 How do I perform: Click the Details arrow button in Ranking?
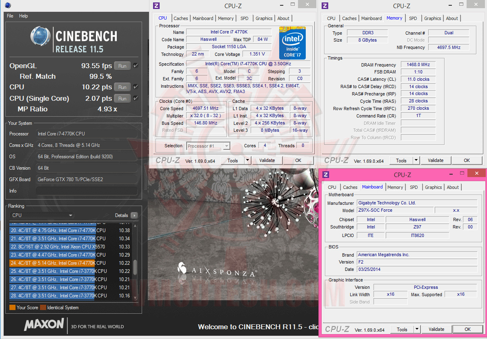click(134, 215)
